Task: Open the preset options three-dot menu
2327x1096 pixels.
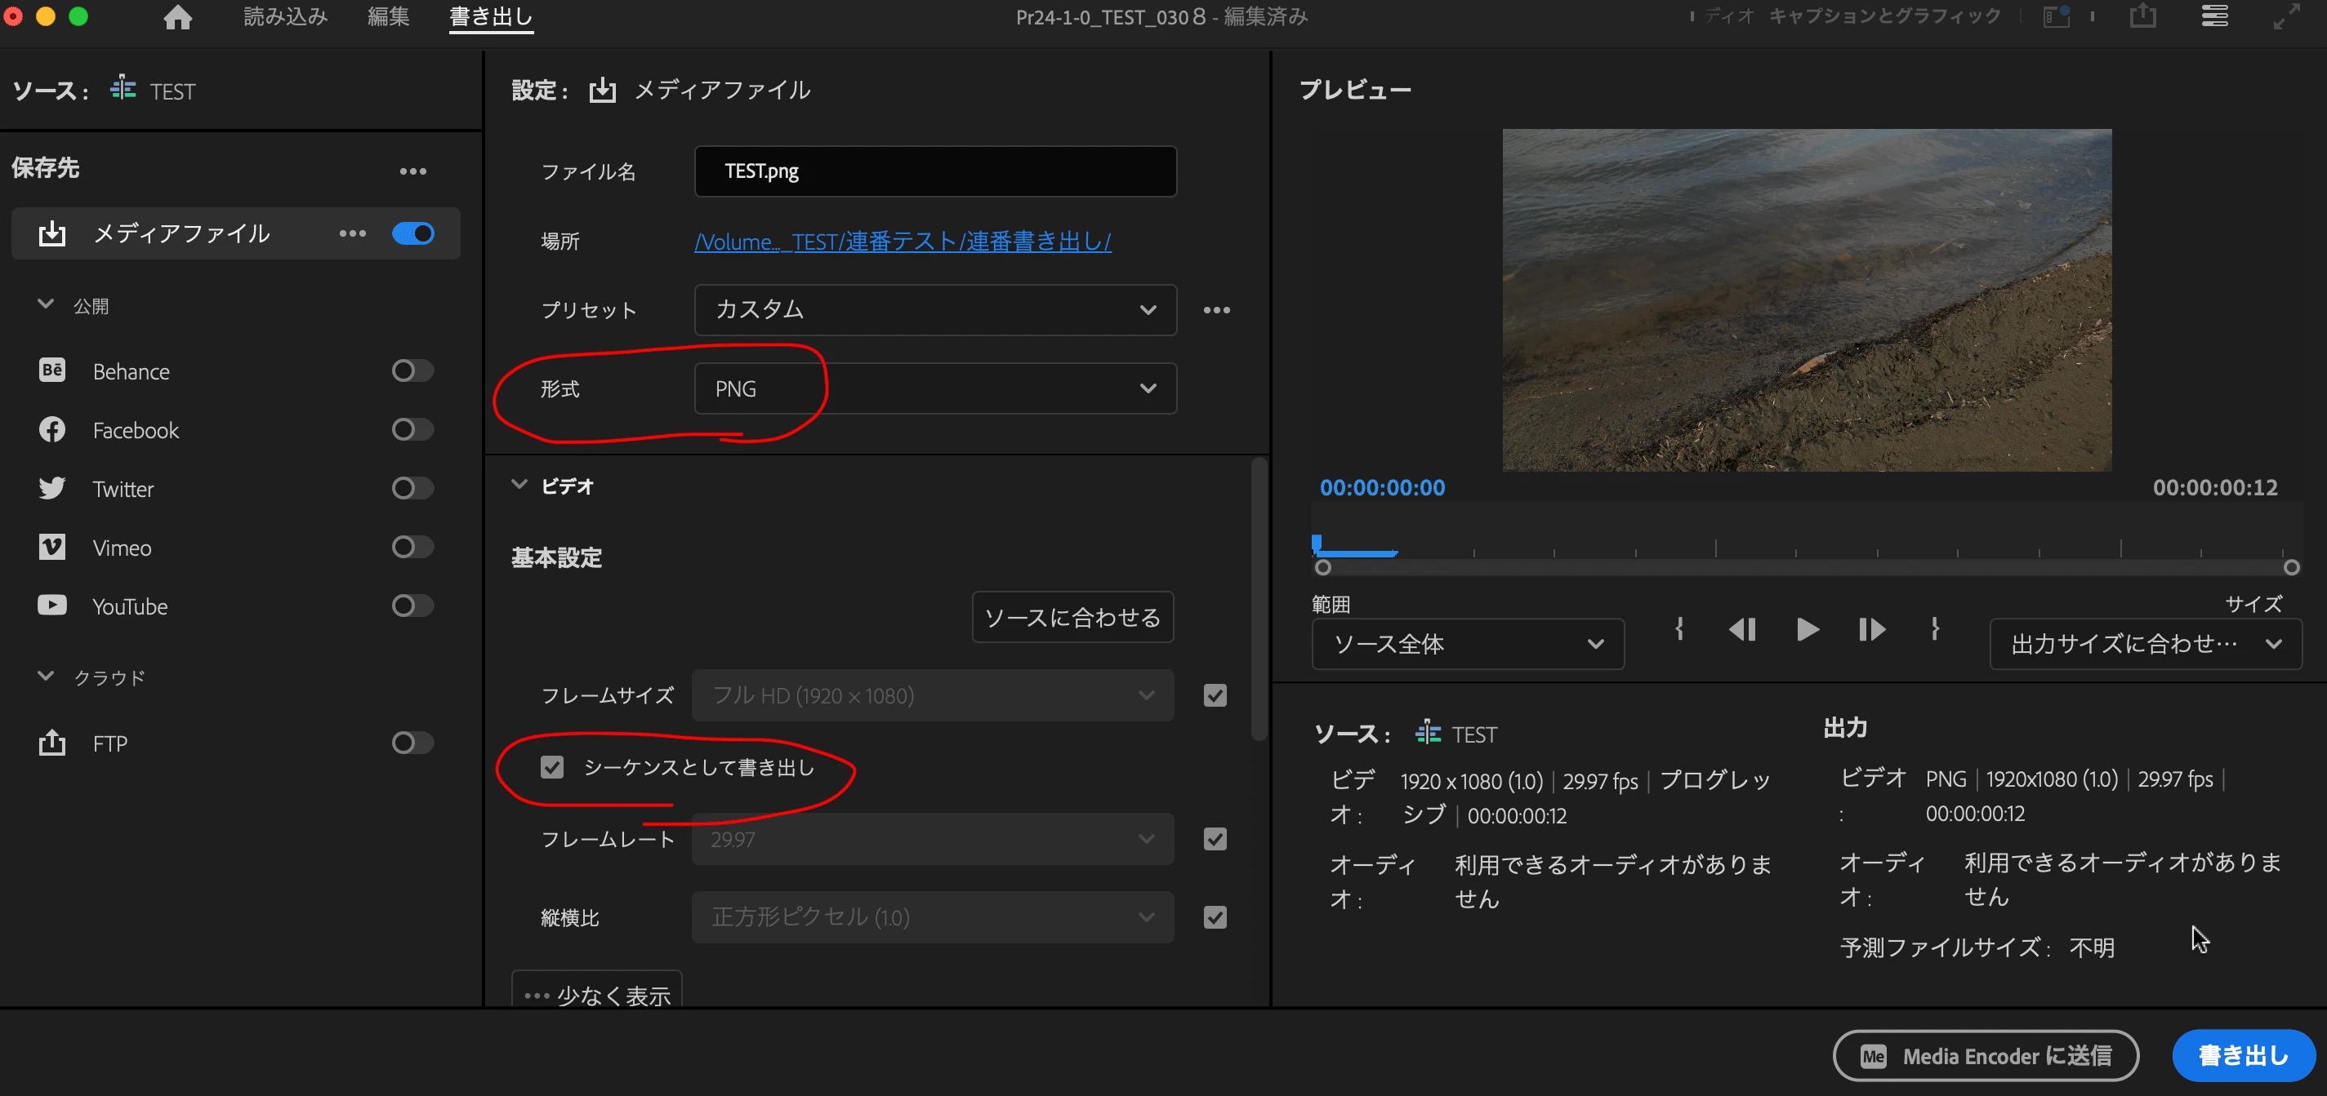Action: pos(1216,309)
